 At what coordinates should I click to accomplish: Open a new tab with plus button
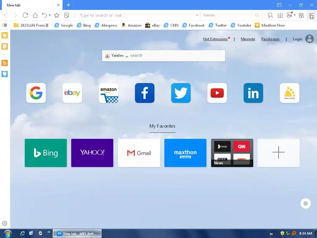click(x=68, y=5)
